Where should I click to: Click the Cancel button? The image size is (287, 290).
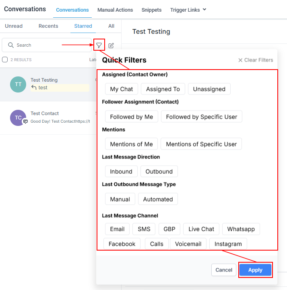[x=224, y=270]
